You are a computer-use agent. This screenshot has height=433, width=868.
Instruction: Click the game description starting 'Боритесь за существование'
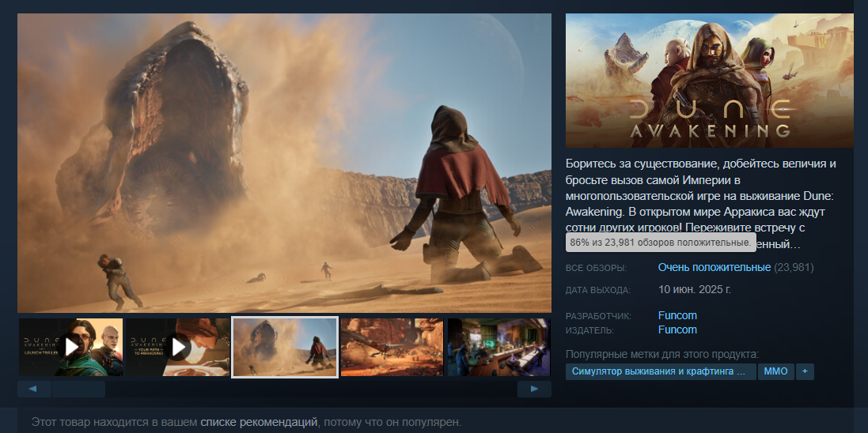pos(702,204)
